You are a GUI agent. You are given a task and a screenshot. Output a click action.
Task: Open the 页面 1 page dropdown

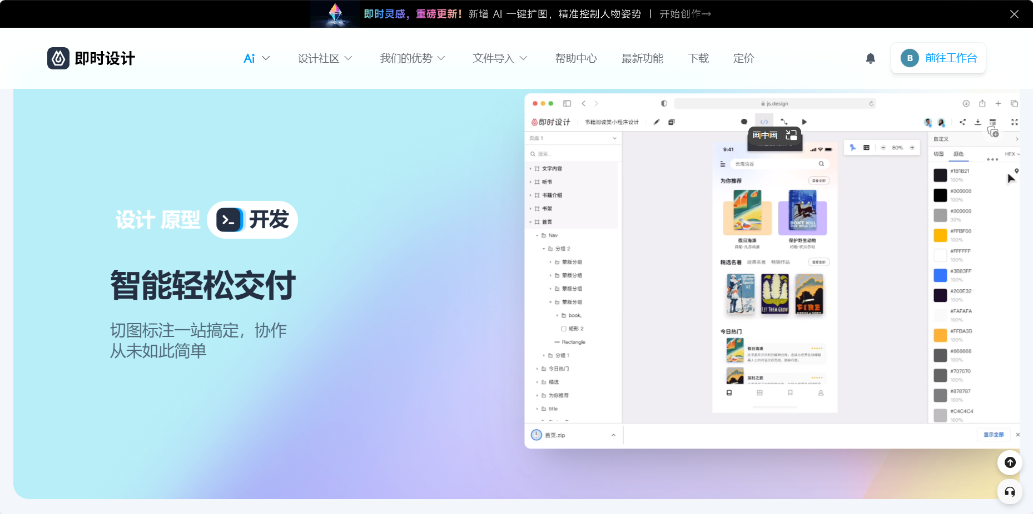point(573,138)
